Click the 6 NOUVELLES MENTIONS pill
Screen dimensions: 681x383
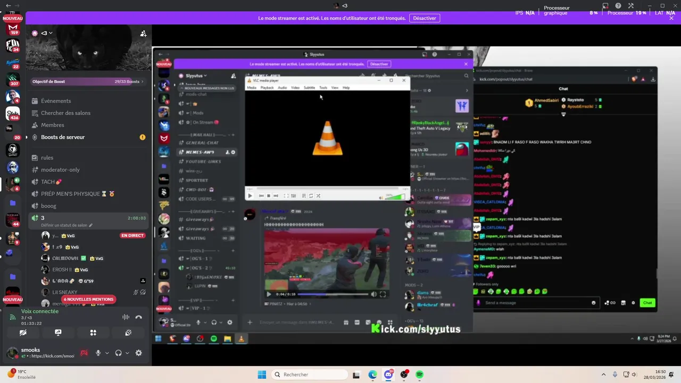88,299
